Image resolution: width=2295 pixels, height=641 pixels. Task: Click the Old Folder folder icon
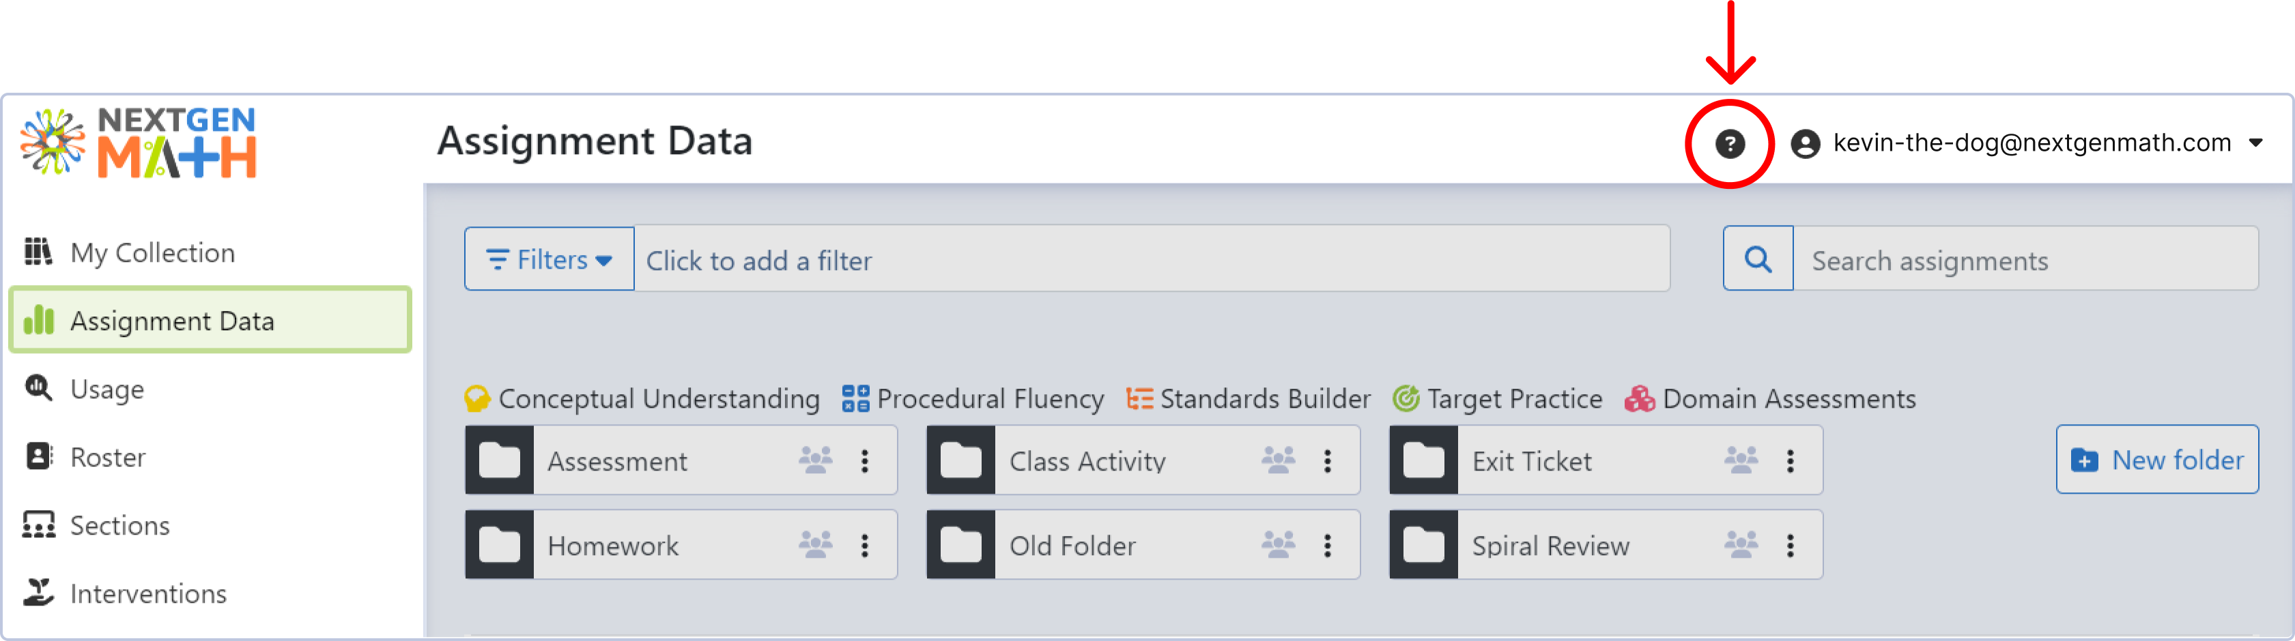click(961, 545)
